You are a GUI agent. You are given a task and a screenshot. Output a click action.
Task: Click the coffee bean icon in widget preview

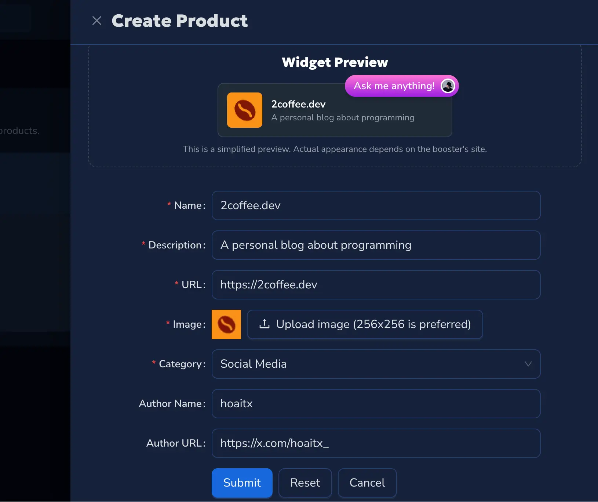pyautogui.click(x=245, y=110)
